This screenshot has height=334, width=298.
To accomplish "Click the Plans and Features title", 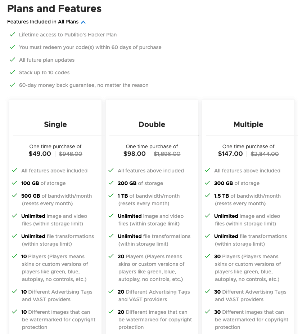I will point(54,9).
